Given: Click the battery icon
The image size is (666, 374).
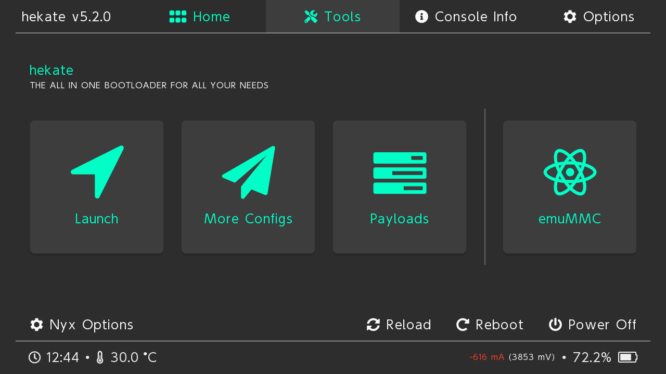Looking at the screenshot, I should (627, 357).
